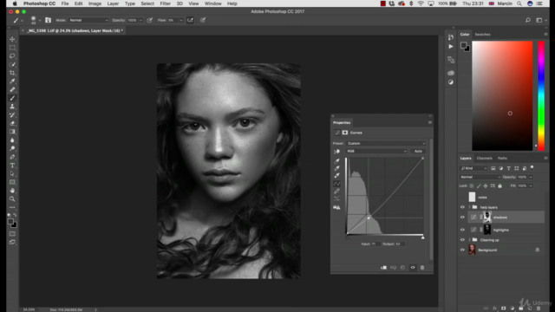Screen dimensions: 555x312
Task: Select the History Brush tool
Action: [12, 115]
